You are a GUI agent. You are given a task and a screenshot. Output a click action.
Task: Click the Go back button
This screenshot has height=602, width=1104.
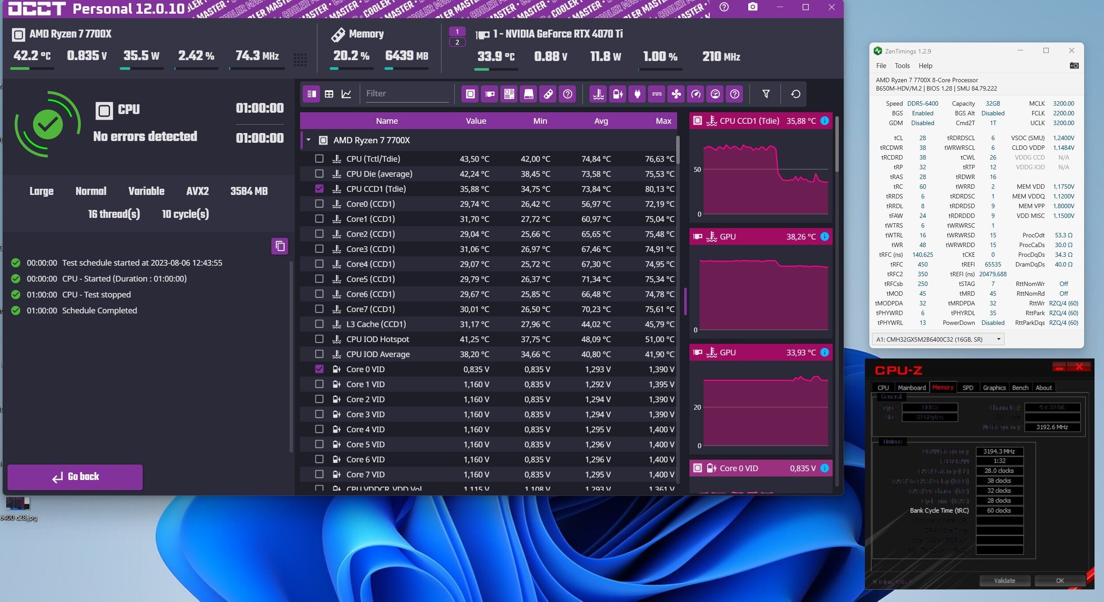pos(75,476)
